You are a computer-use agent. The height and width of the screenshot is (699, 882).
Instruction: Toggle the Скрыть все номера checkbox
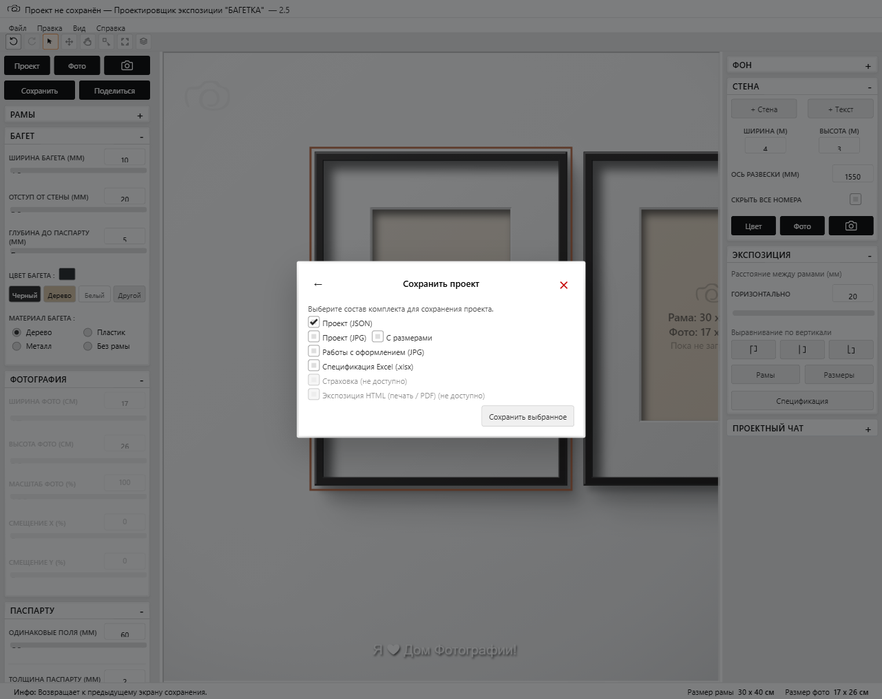(855, 200)
